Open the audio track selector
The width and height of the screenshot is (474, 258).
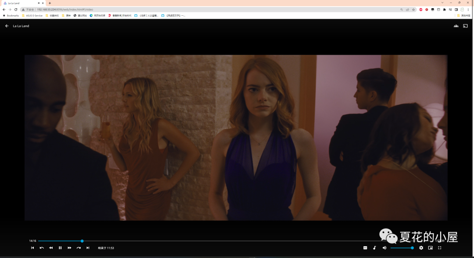(x=374, y=248)
